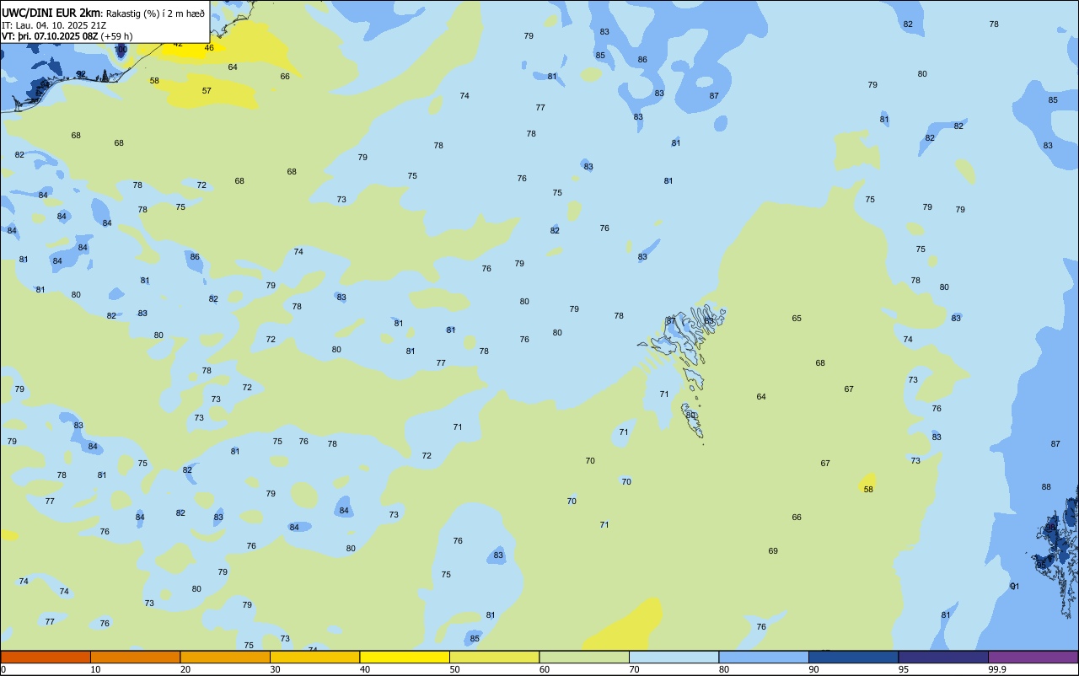1079x676 pixels.
Task: Select the humidity value 88
Action: click(x=1046, y=486)
